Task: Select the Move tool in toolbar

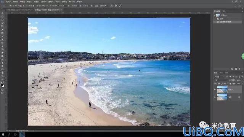Action: [2, 13]
